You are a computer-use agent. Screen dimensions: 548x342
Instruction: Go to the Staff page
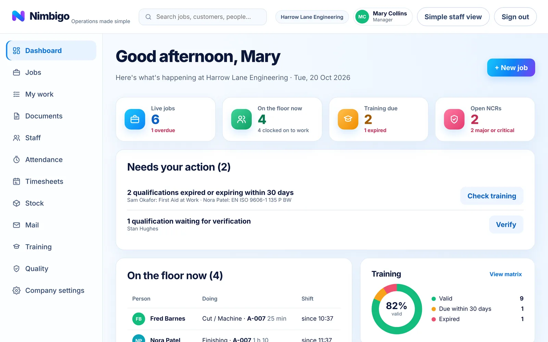tap(51, 138)
